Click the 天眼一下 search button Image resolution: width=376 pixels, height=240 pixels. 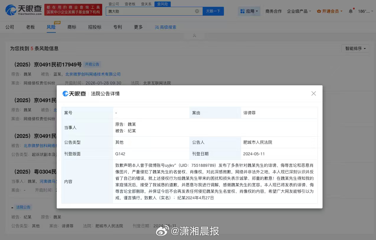tap(213, 11)
